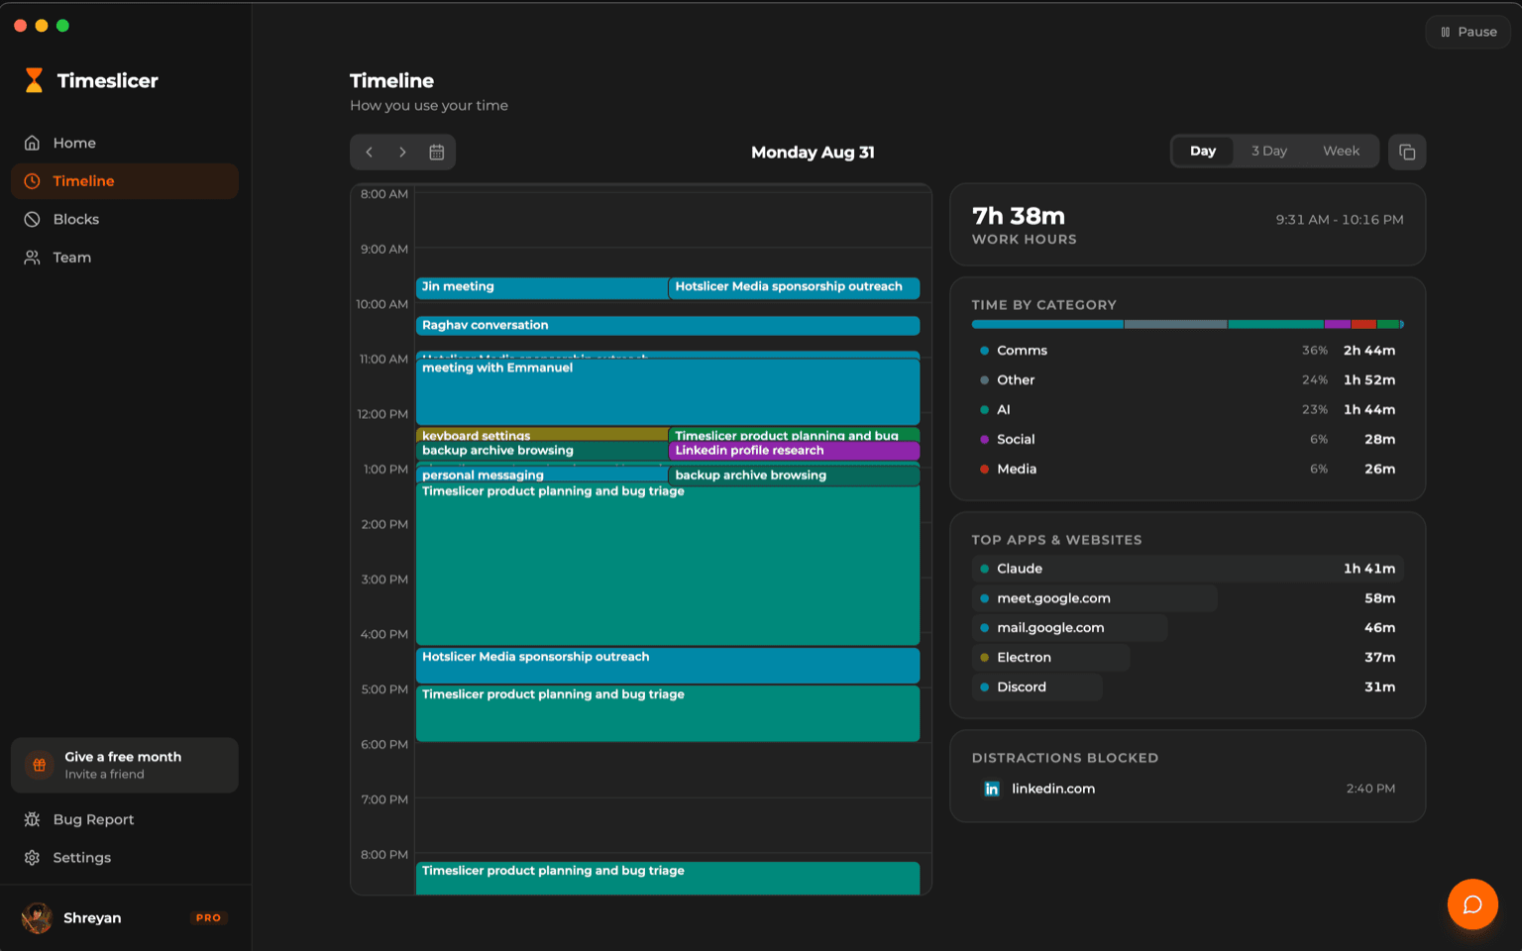Image resolution: width=1522 pixels, height=951 pixels.
Task: Go to the next day
Action: pos(402,152)
